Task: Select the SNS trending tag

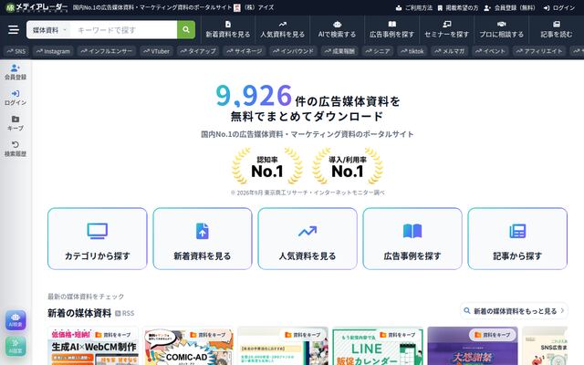Action: coord(16,51)
